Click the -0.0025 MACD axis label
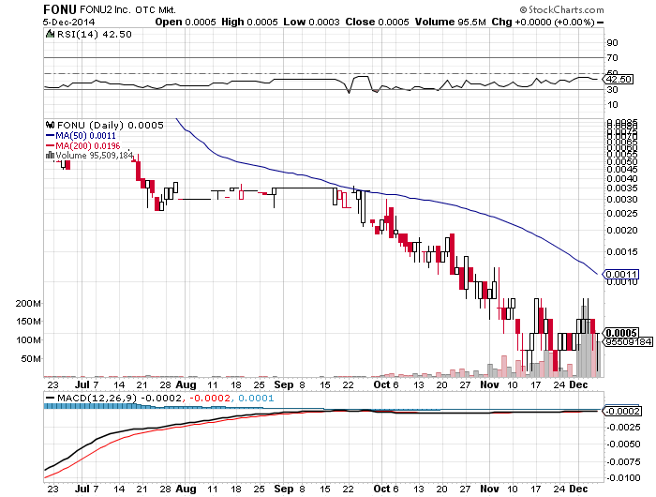 coord(623,427)
